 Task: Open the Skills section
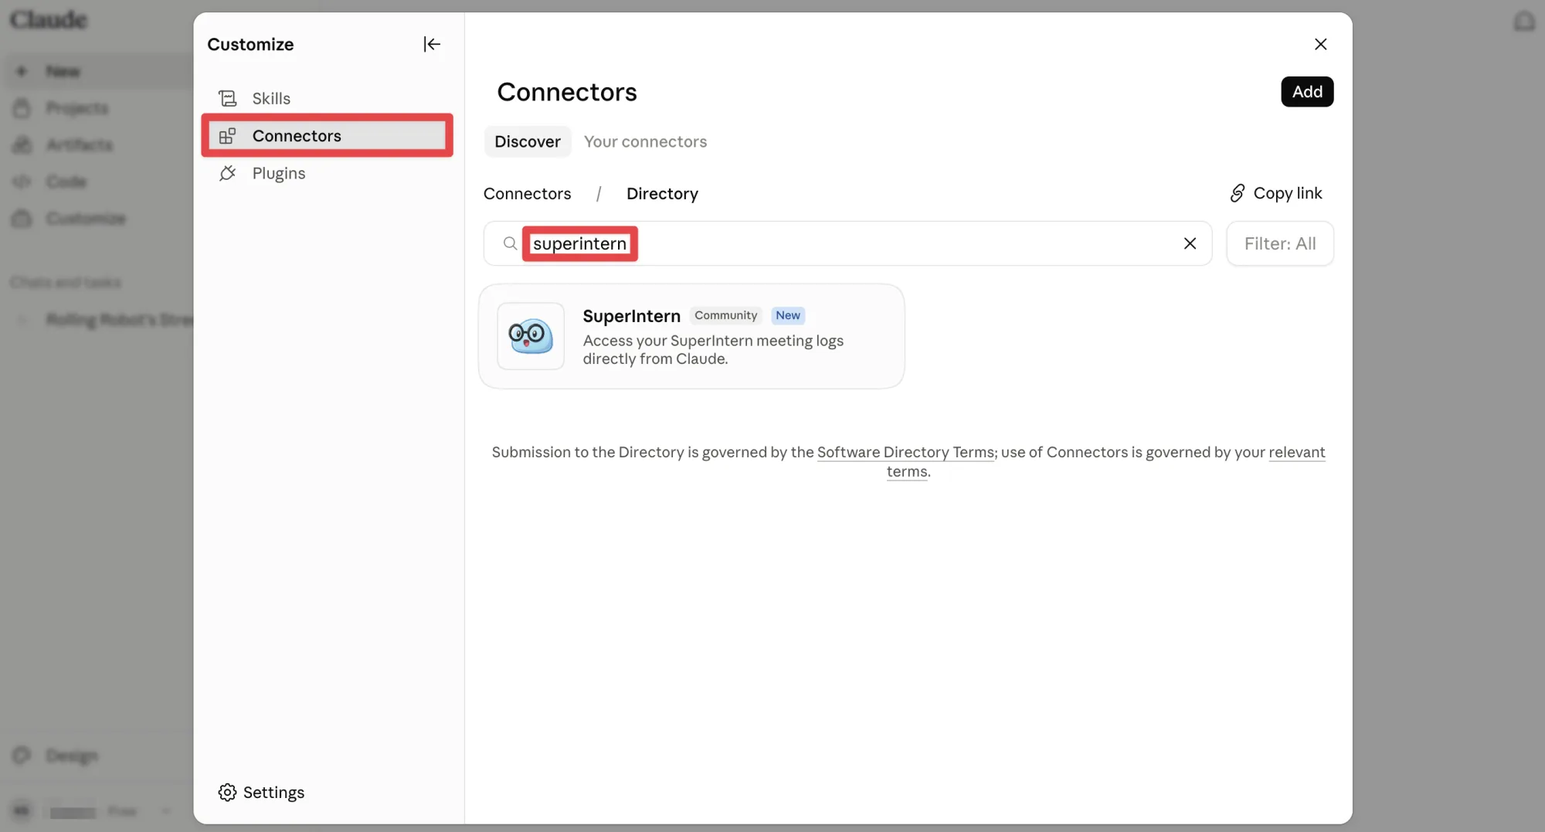tap(327, 98)
